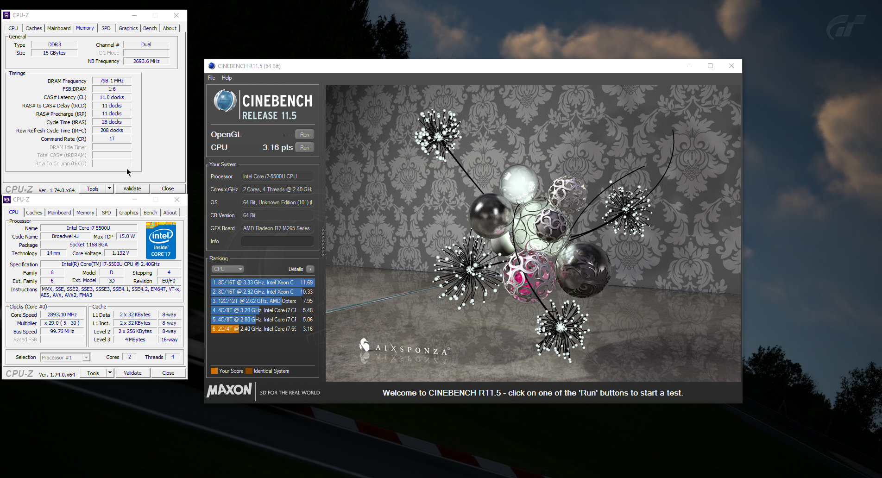Click the brown Identical System legend swatch
Image resolution: width=882 pixels, height=478 pixels.
(x=249, y=371)
